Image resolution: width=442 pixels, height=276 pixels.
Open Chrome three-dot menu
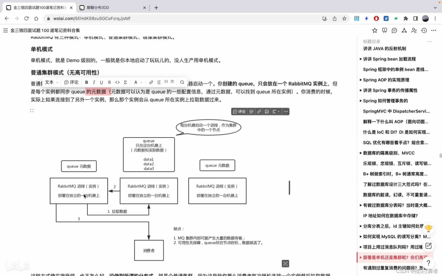pos(435,18)
